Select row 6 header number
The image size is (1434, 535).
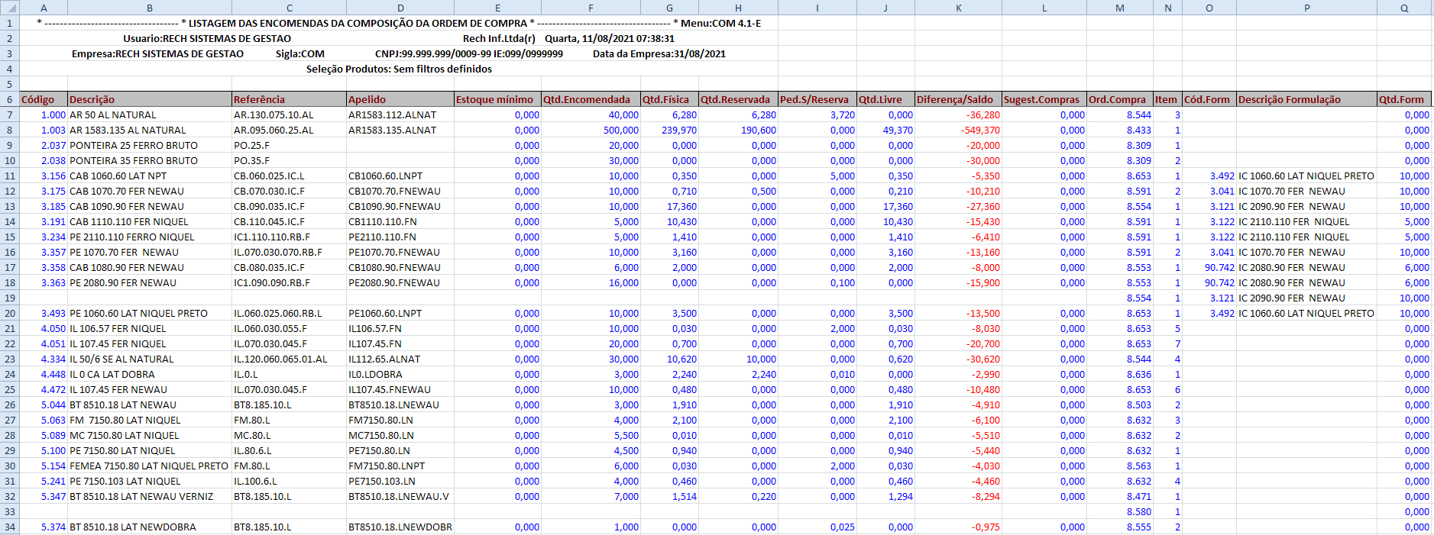9,99
